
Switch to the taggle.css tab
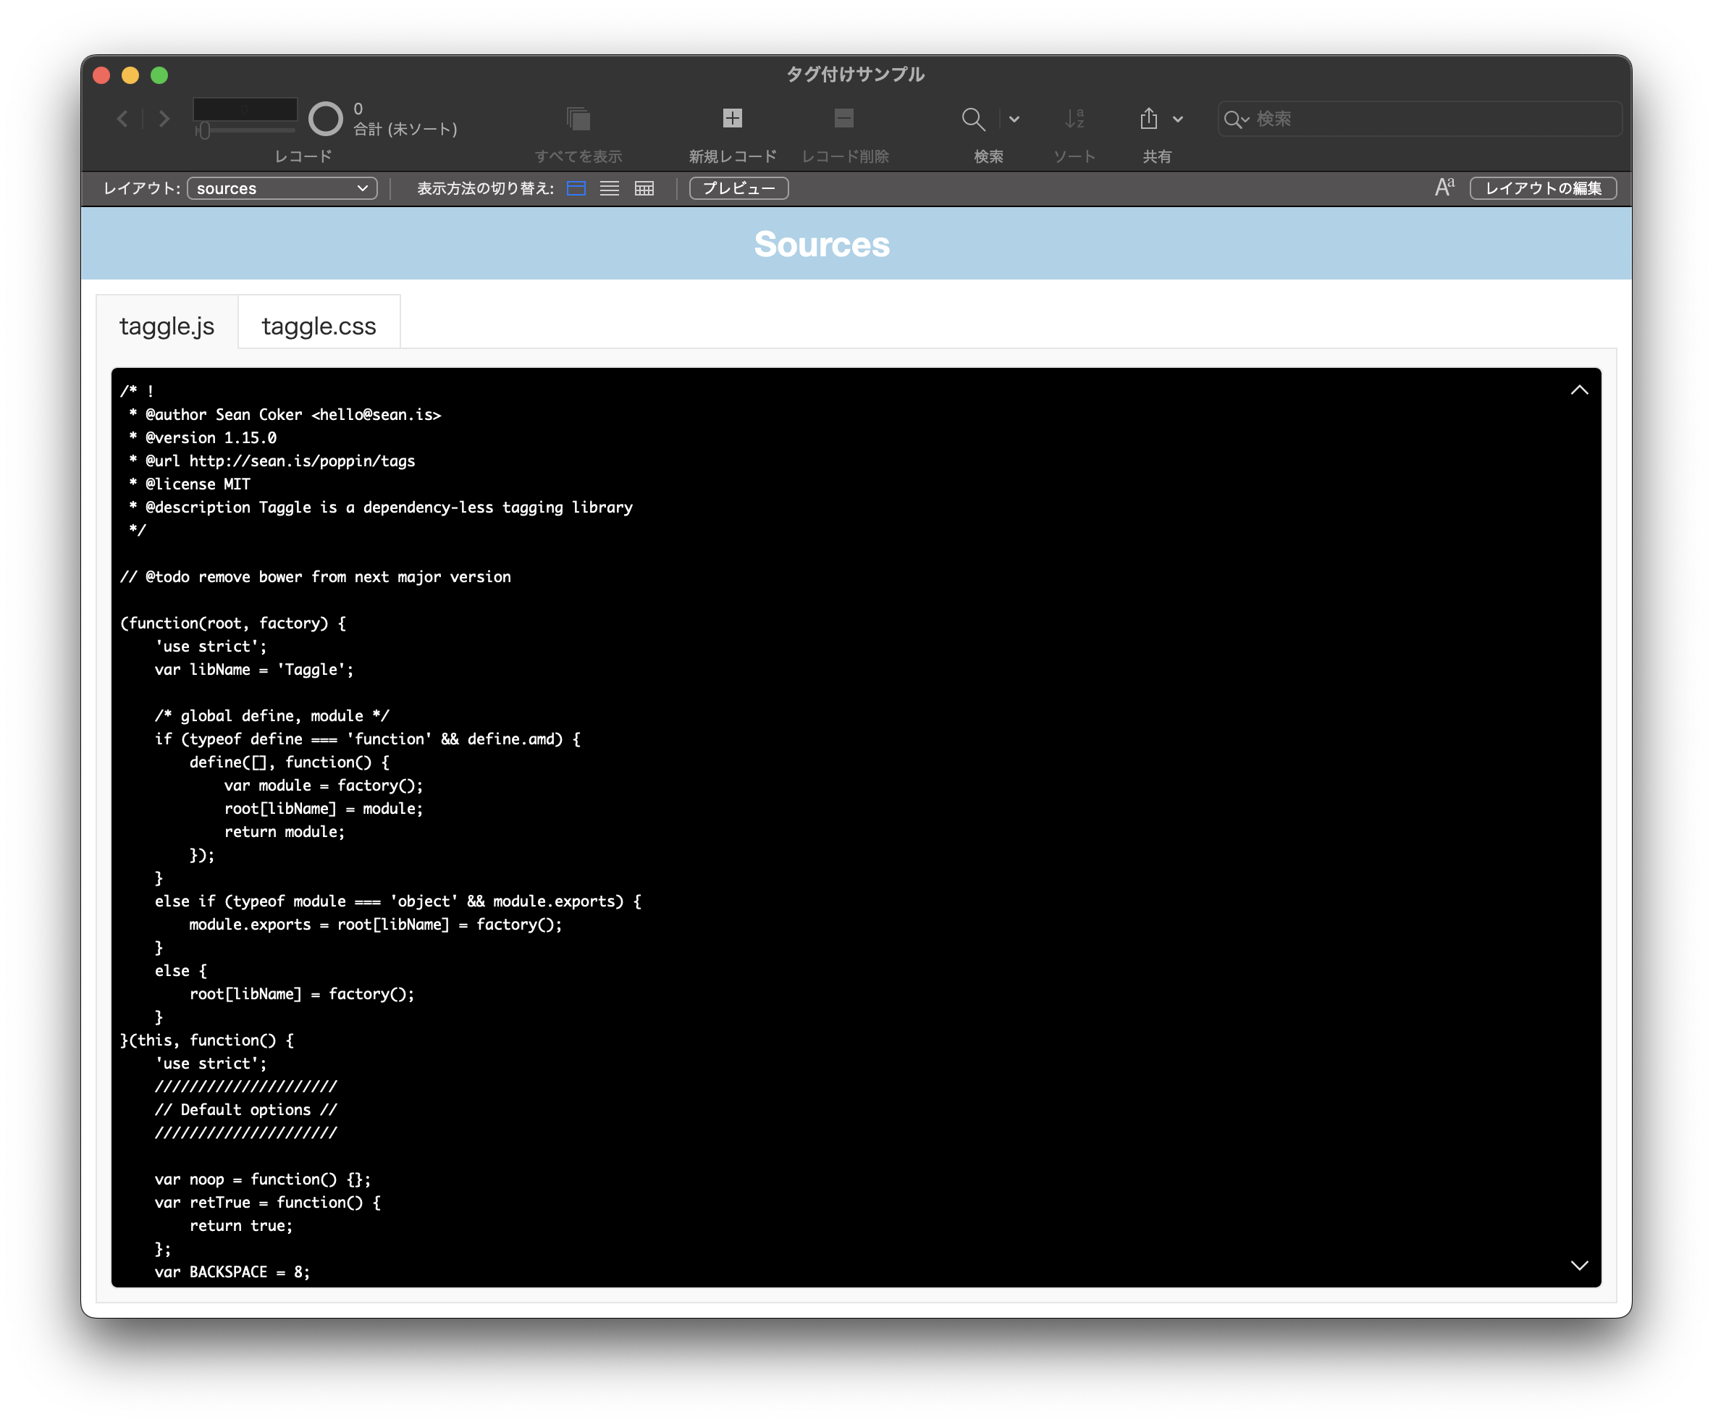tap(318, 324)
